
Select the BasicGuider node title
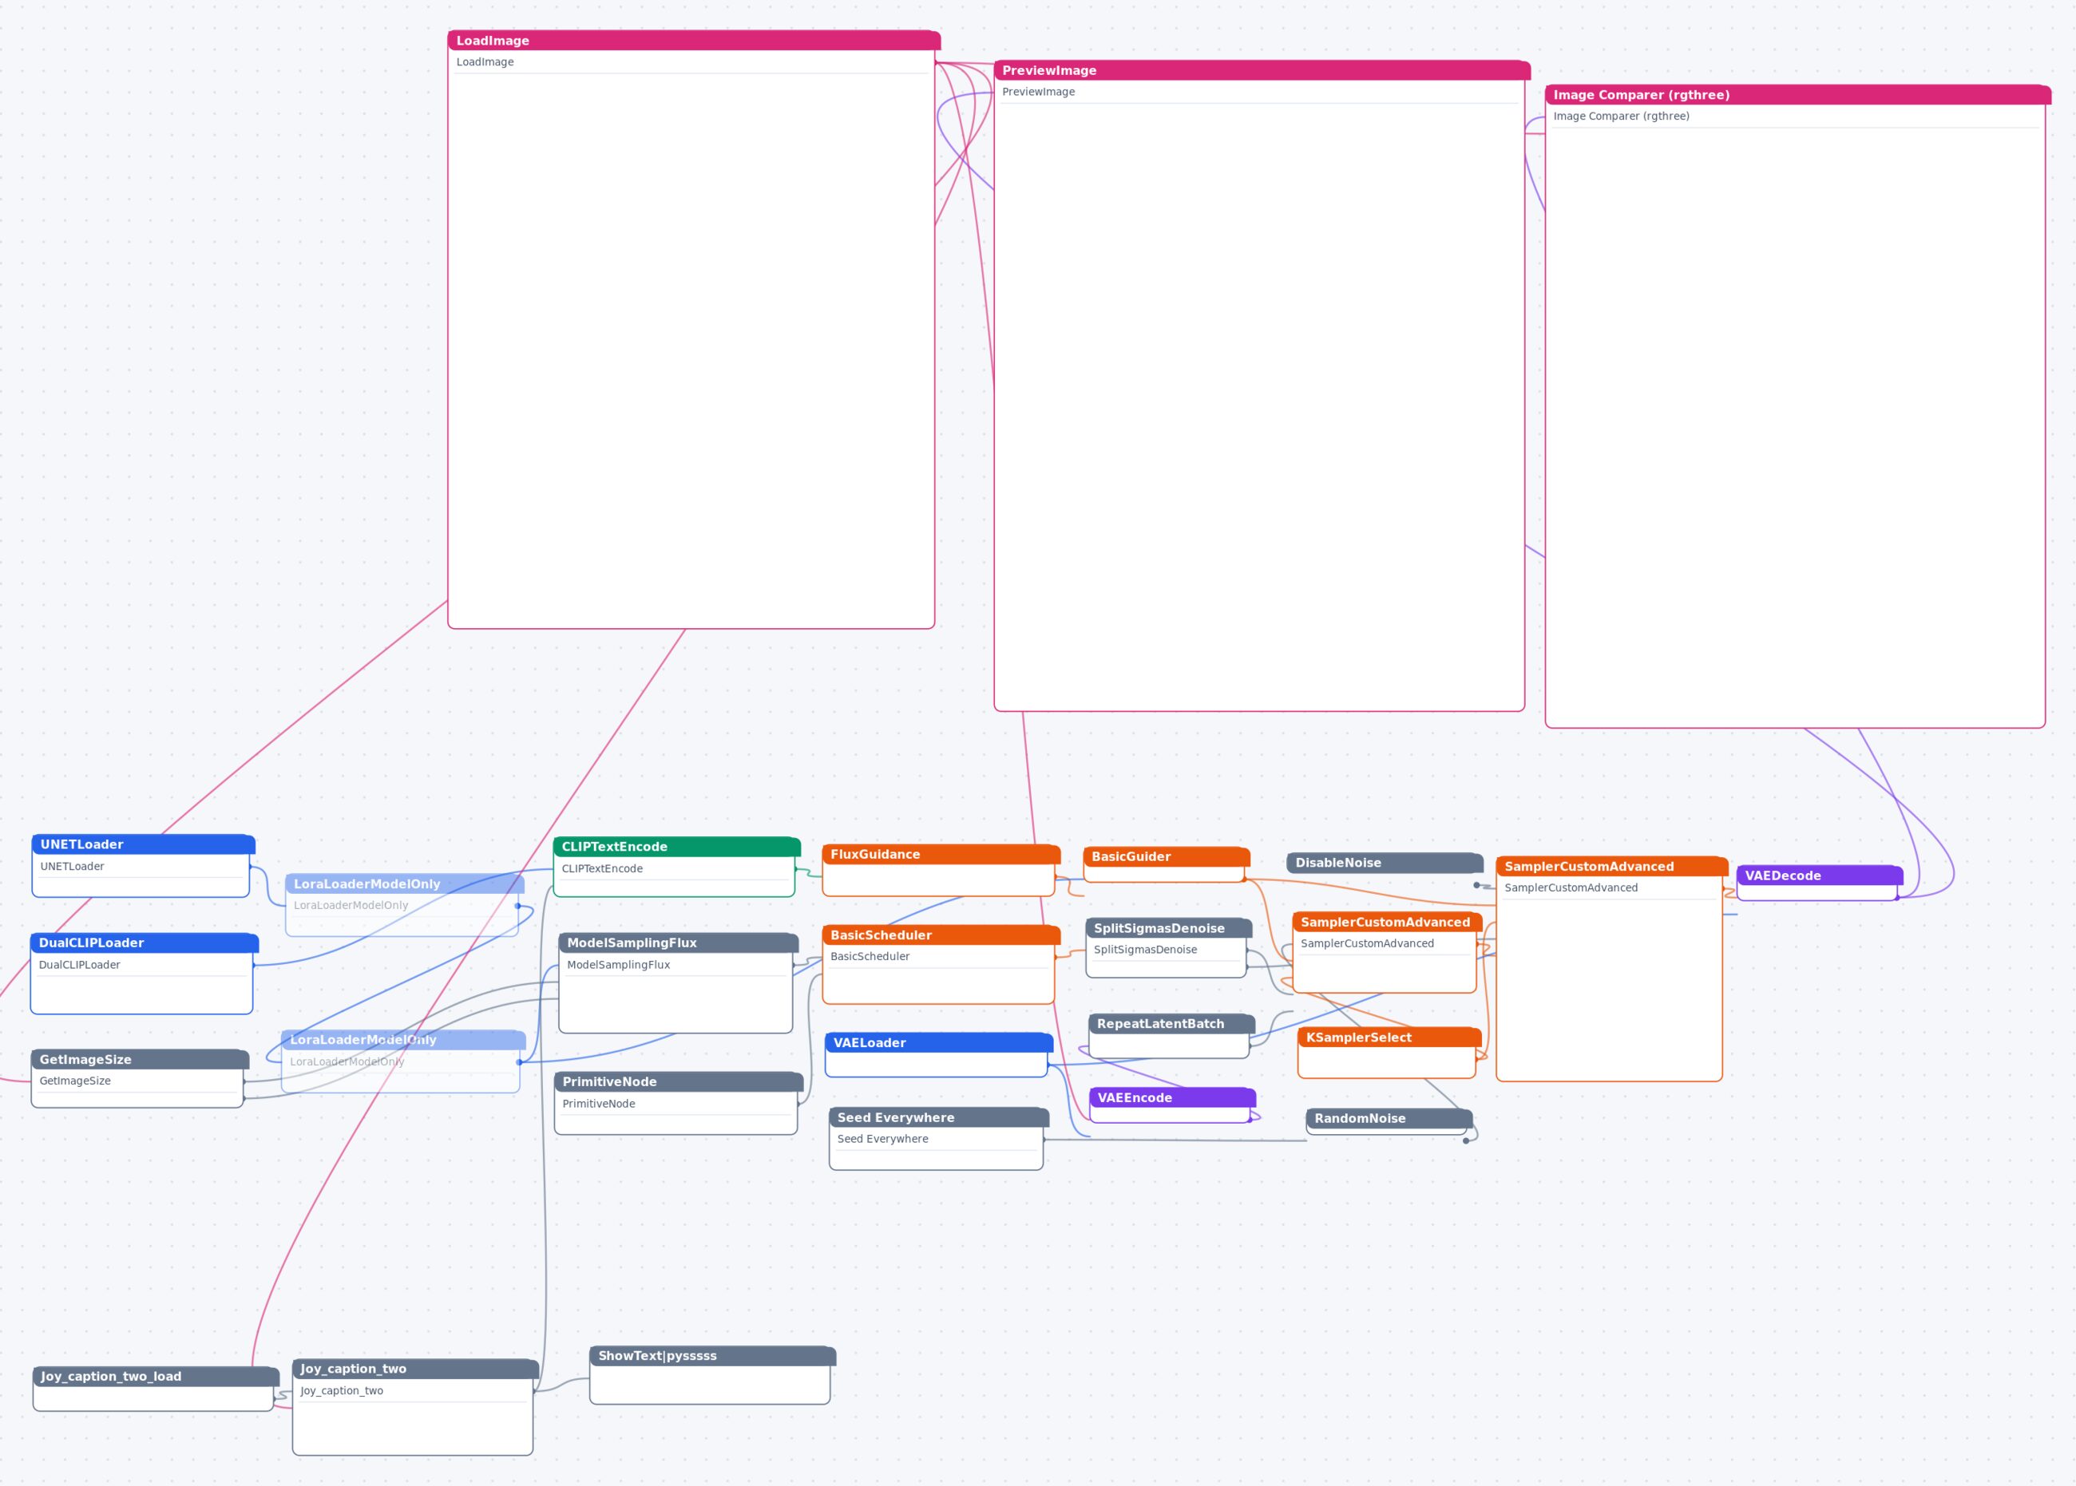point(1166,856)
